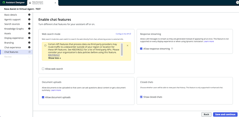Open Learn more under Response streaming

[x=209, y=42]
